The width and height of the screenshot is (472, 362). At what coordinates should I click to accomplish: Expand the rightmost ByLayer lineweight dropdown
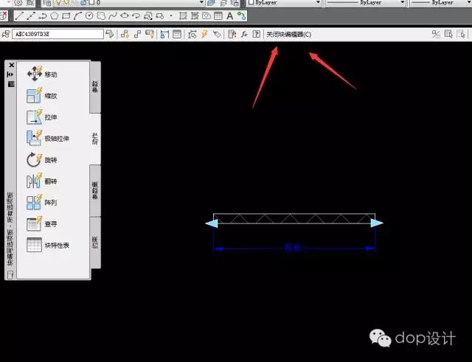coord(442,3)
